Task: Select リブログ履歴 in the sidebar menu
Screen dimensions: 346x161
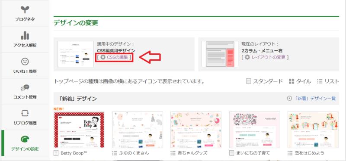Action: tap(25, 117)
